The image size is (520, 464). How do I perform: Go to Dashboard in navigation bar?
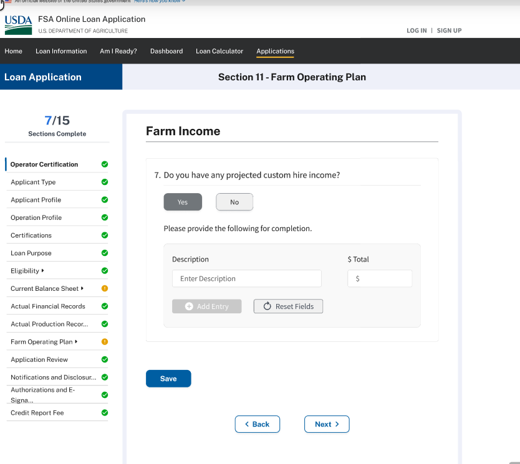[166, 51]
